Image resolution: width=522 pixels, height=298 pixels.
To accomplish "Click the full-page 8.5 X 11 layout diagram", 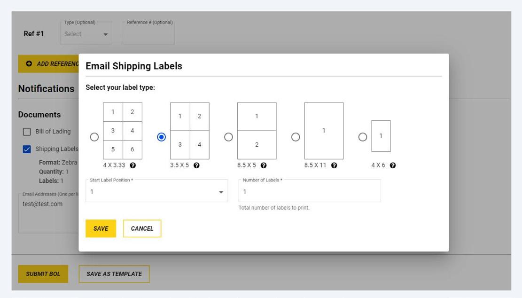I will pyautogui.click(x=324, y=131).
